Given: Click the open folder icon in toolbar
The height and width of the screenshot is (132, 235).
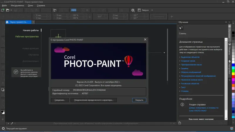Looking at the screenshot, I should point(8,10).
